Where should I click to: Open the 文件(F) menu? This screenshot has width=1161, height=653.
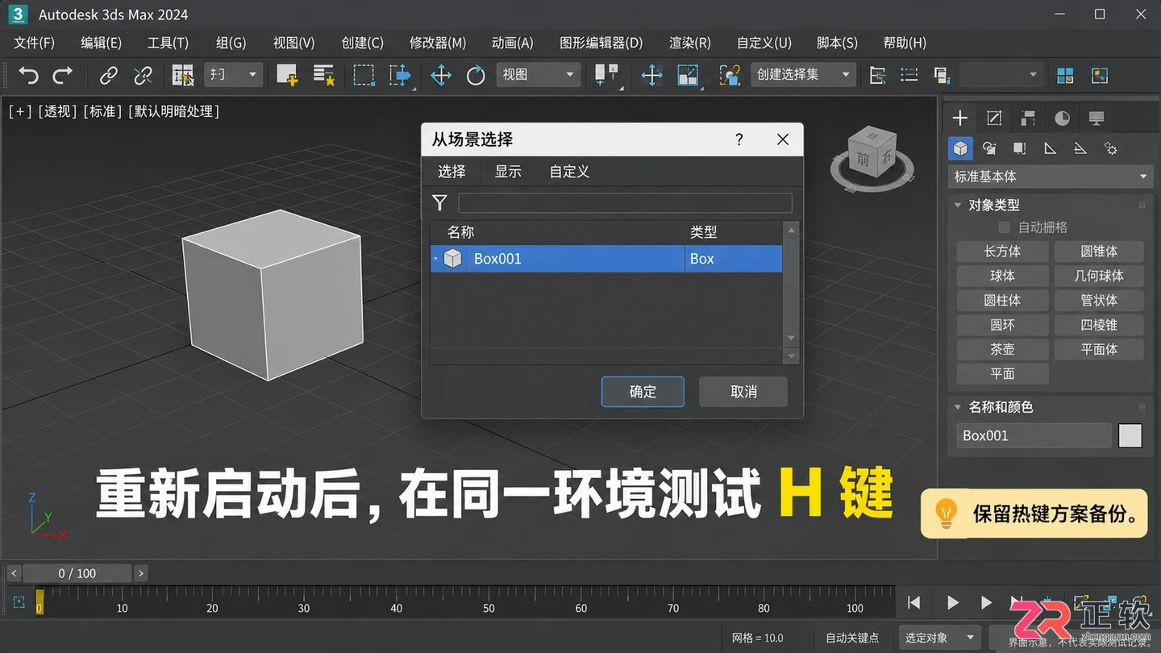tap(34, 43)
